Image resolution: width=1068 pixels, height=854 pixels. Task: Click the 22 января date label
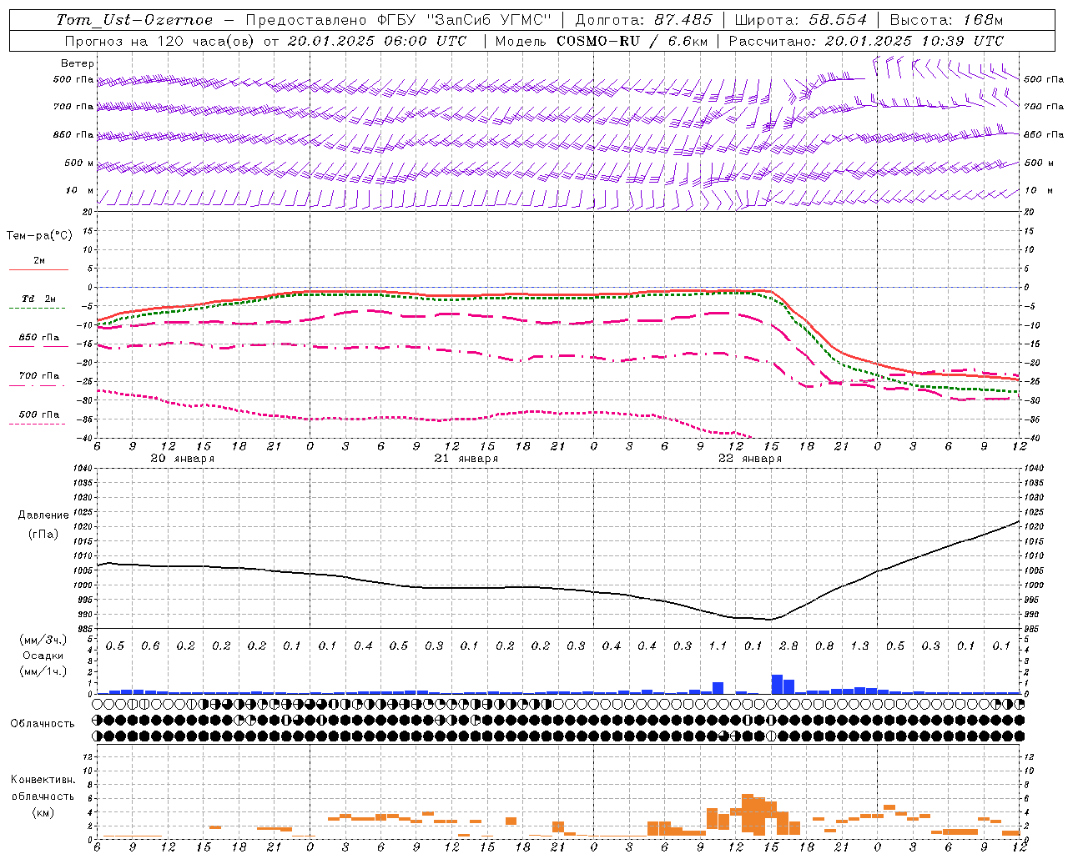pos(749,459)
